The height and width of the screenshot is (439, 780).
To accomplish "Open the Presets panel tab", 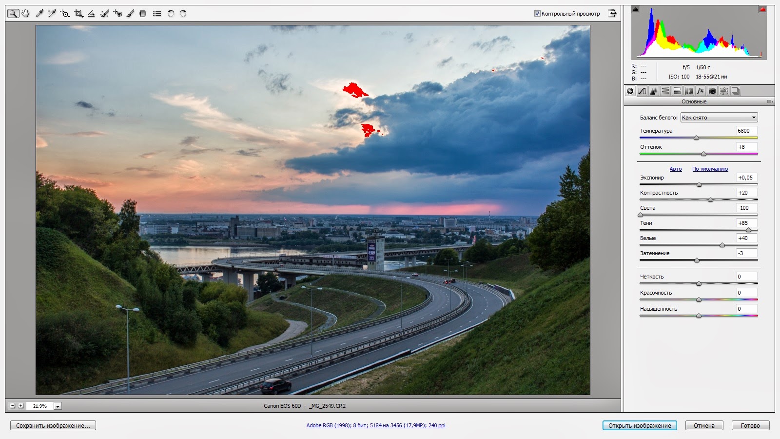I will pyautogui.click(x=724, y=91).
